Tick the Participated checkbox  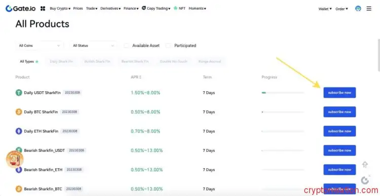point(168,46)
